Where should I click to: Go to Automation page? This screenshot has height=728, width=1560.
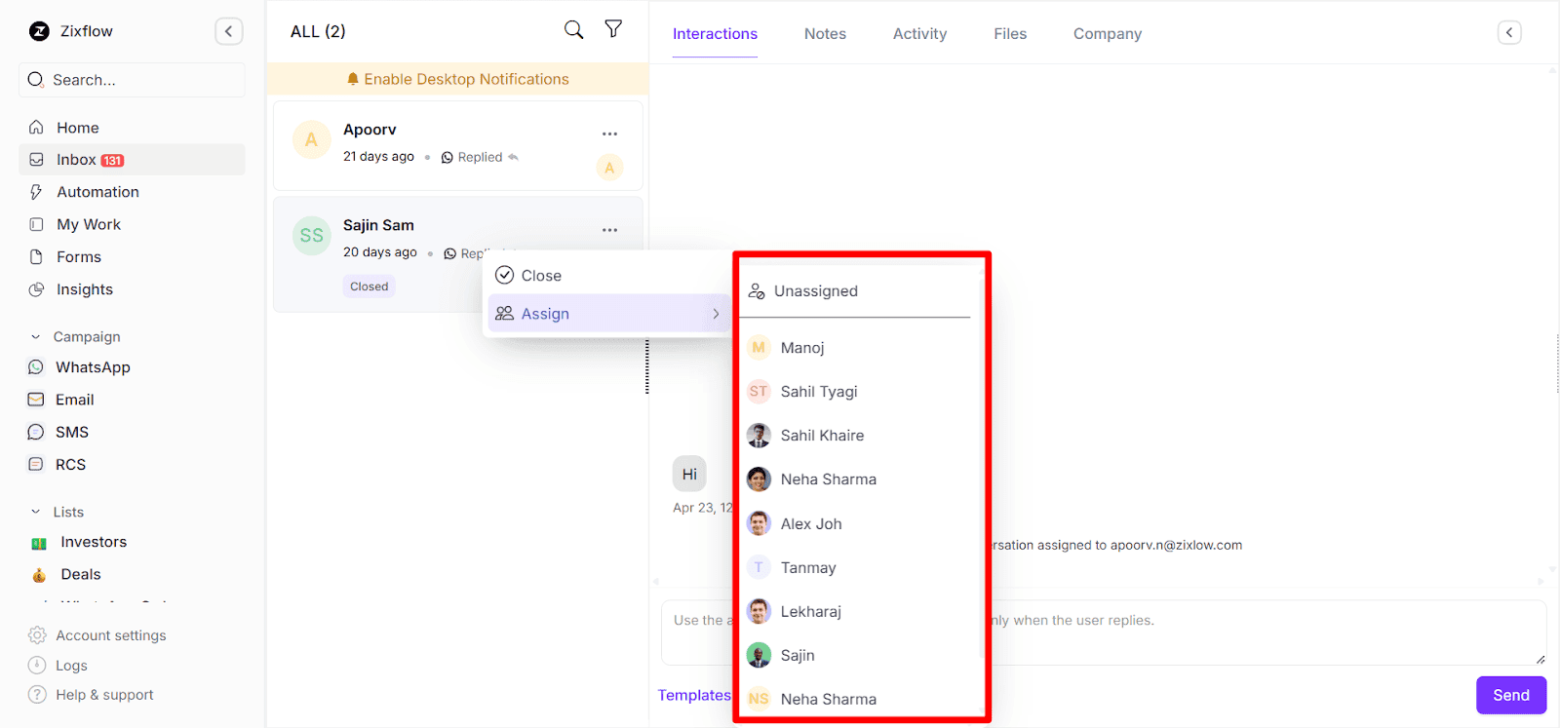click(132, 192)
